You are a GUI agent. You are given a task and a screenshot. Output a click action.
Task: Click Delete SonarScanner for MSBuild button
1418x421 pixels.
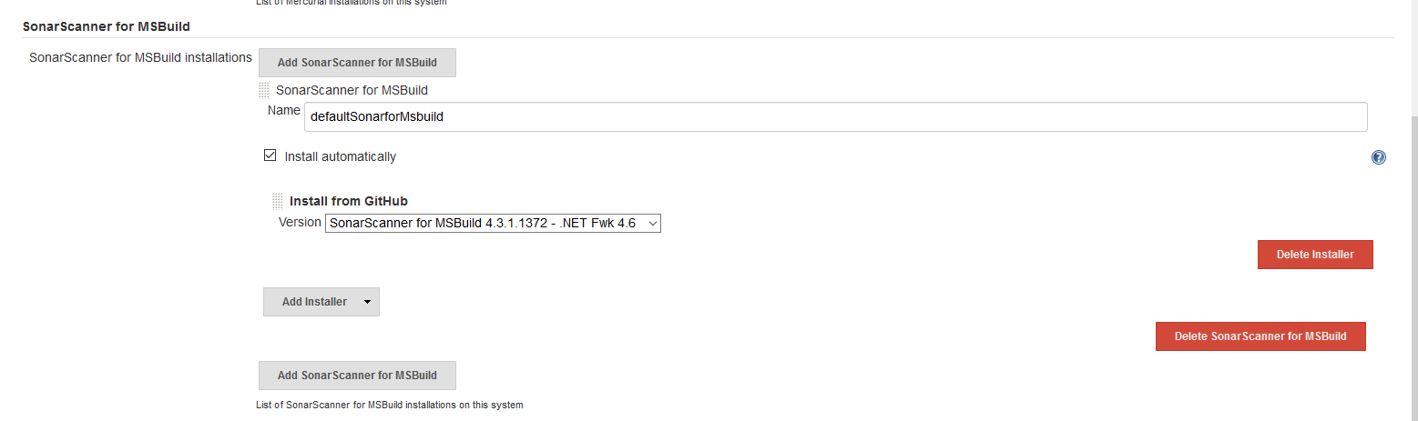coord(1260,336)
